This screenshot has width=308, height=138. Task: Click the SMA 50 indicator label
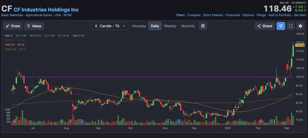pyautogui.click(x=15, y=45)
